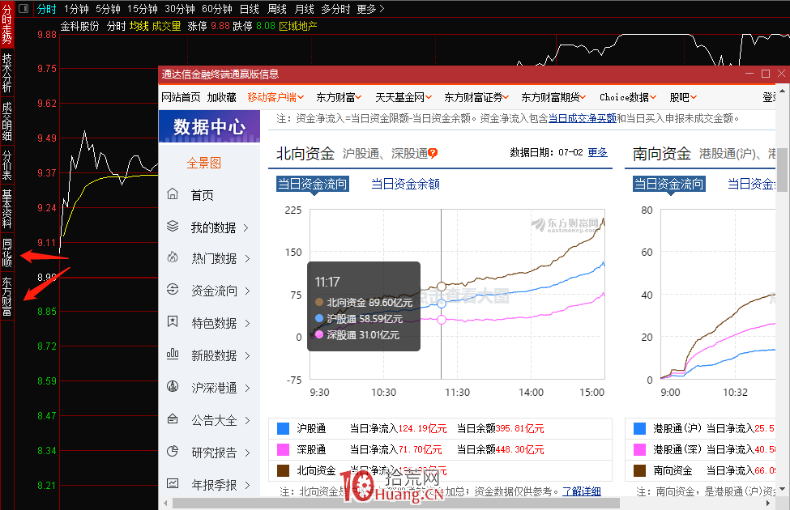
Task: Open the 全景图 link in the sidebar
Action: [x=203, y=164]
